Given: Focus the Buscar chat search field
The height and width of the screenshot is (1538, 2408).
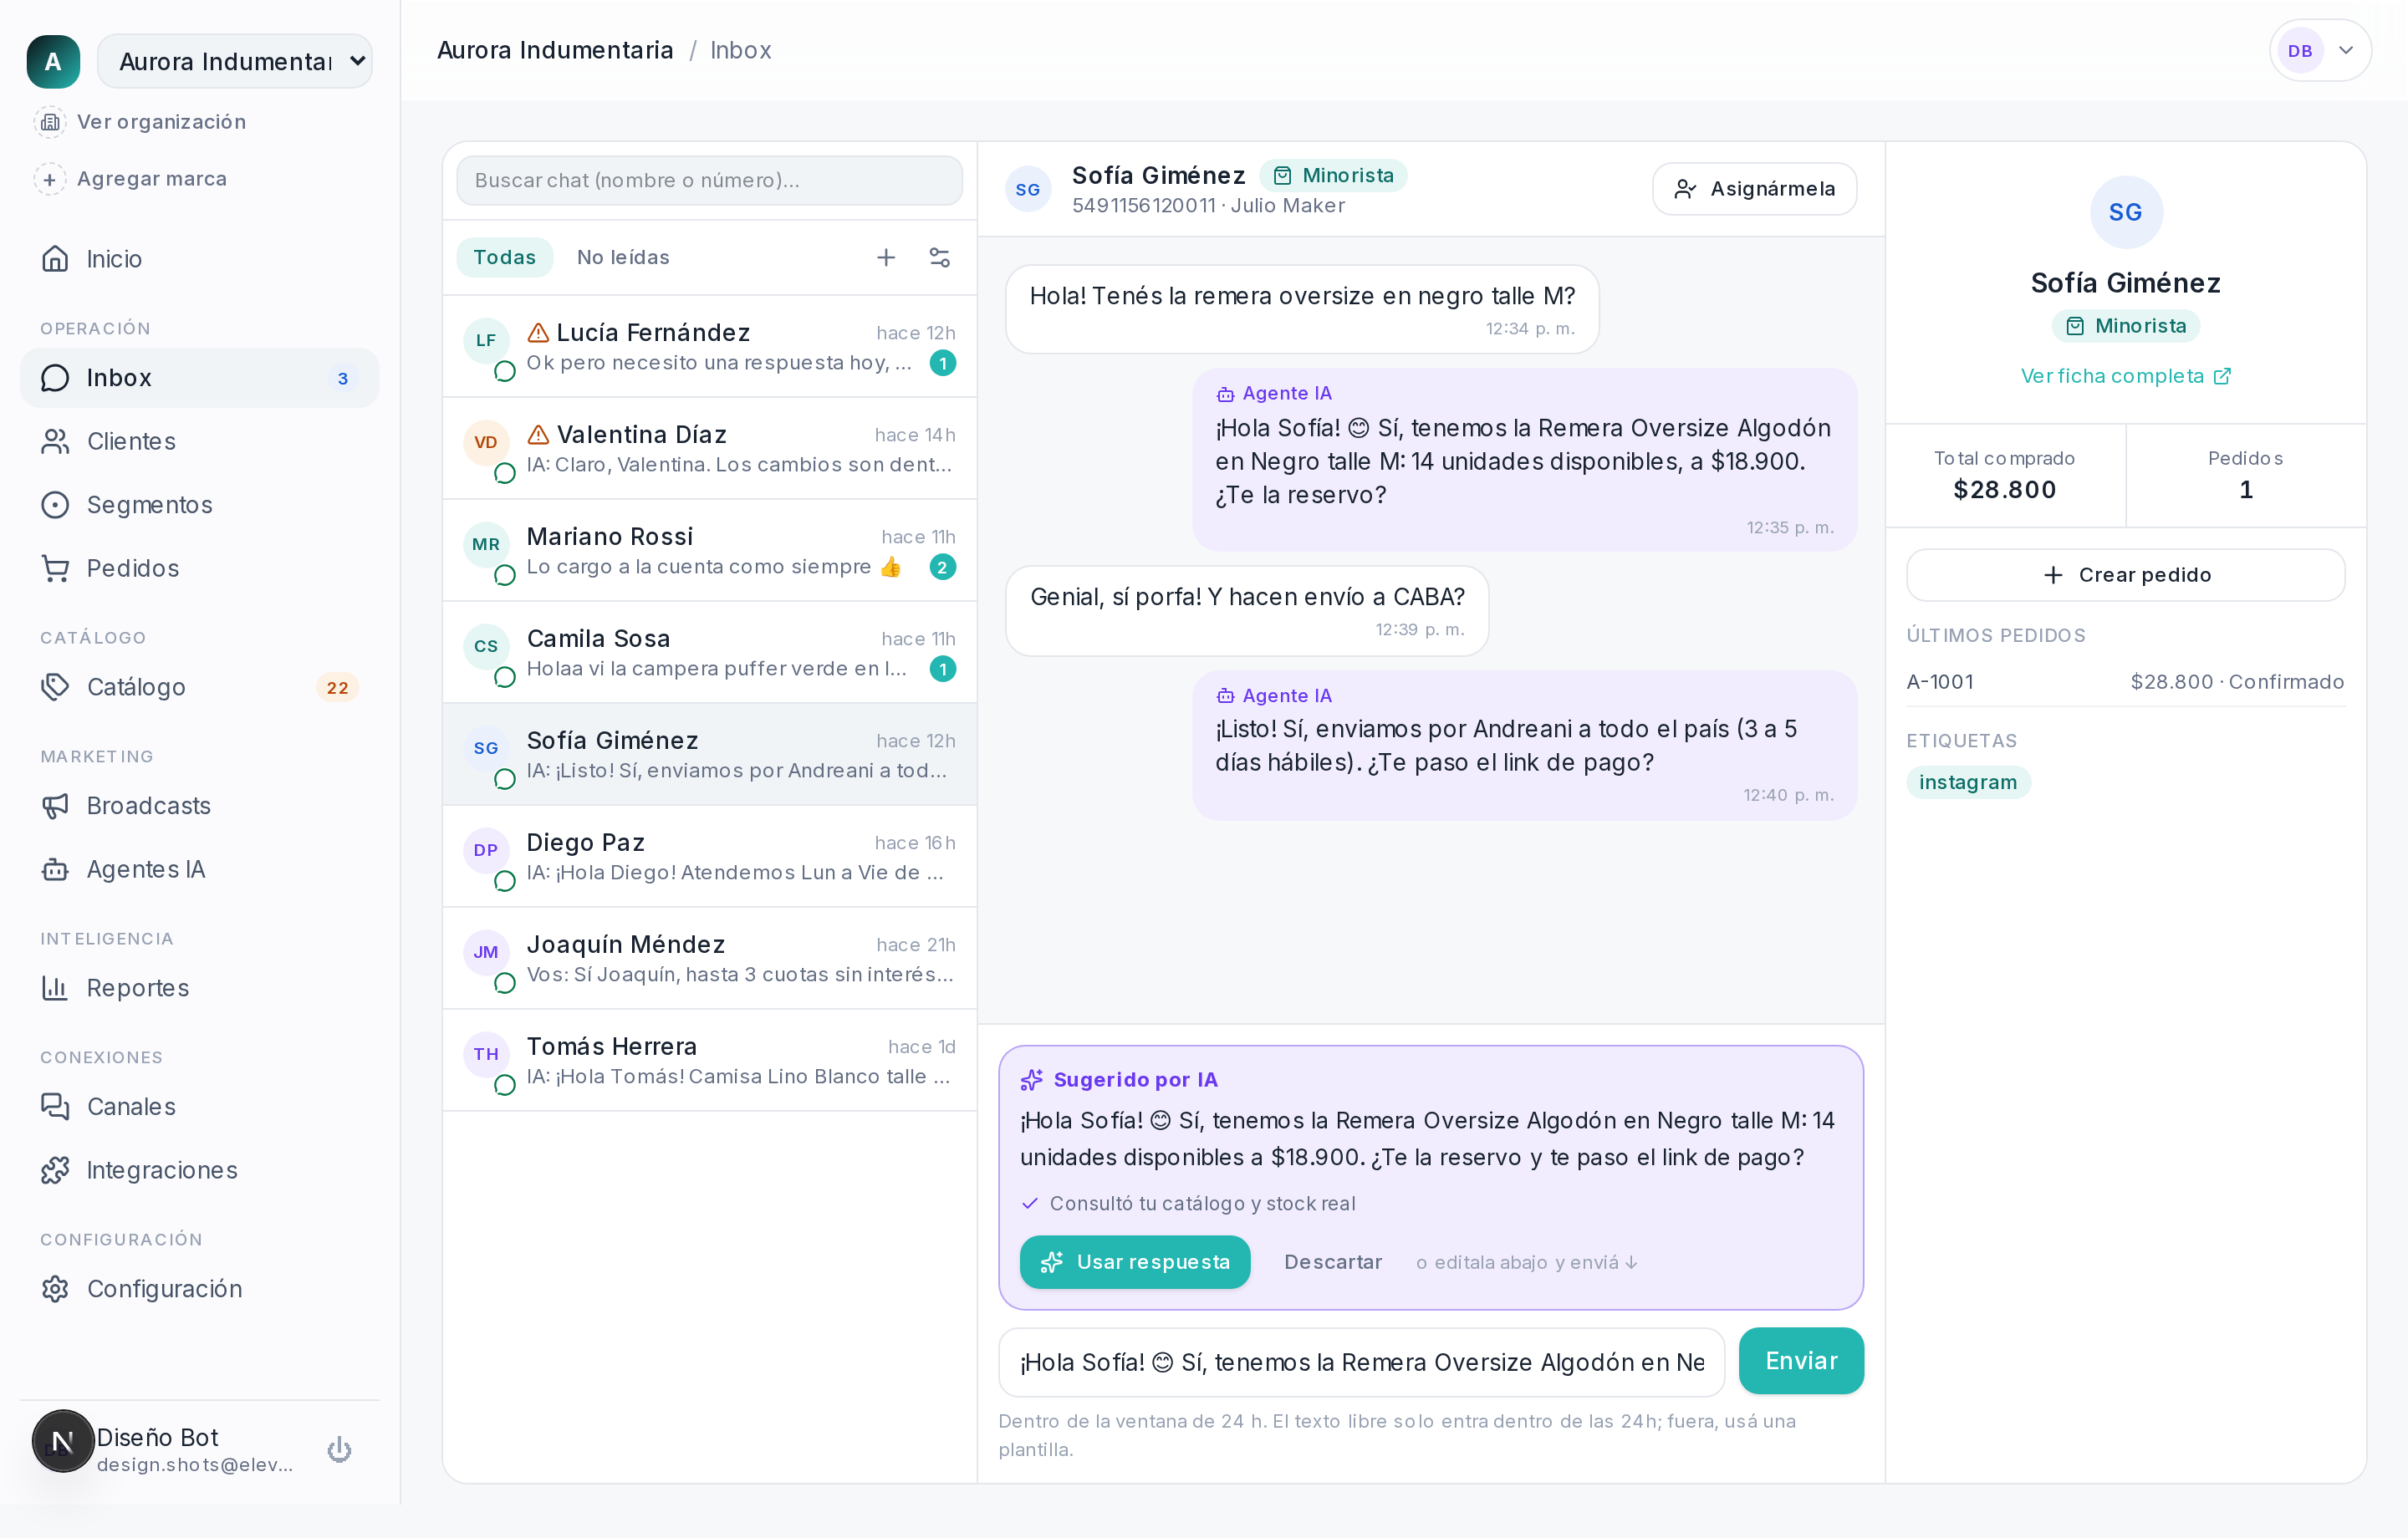Looking at the screenshot, I should coord(709,180).
